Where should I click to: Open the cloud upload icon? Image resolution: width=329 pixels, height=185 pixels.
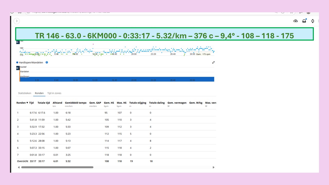(x=296, y=21)
